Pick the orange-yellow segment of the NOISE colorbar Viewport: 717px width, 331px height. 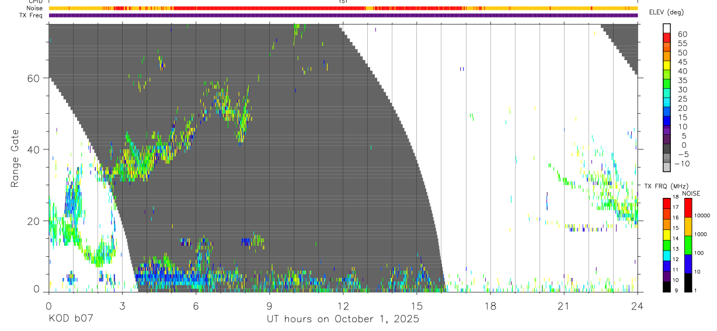pos(688,226)
